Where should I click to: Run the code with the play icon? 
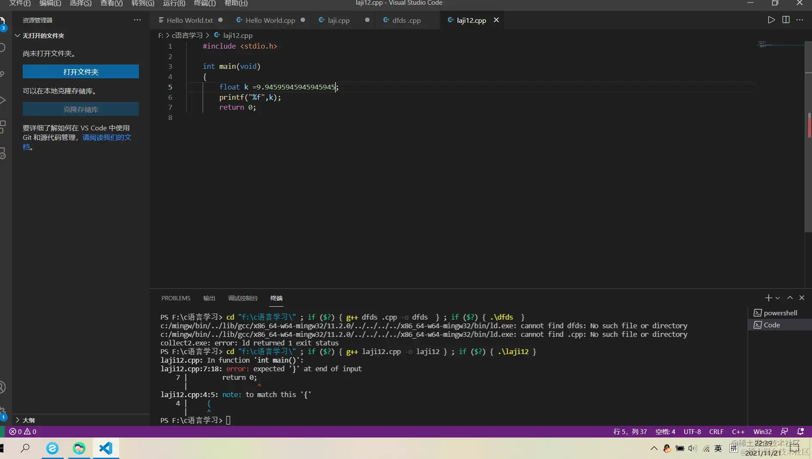tap(771, 20)
